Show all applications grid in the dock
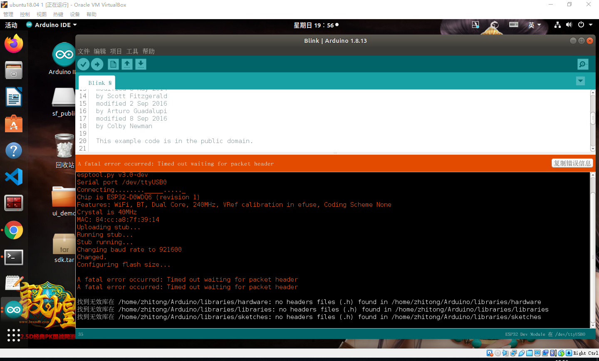This screenshot has height=361, width=599. point(14,335)
